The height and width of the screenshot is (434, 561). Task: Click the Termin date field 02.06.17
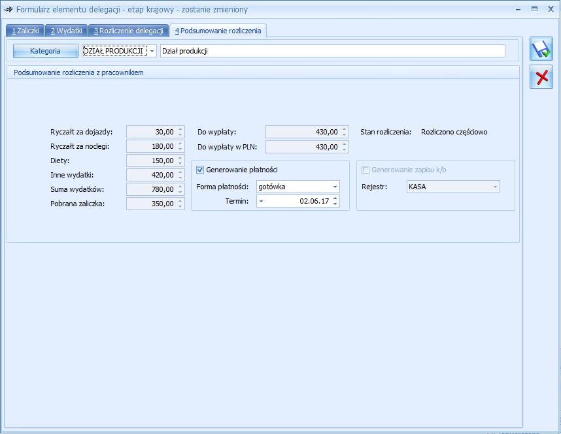[298, 201]
